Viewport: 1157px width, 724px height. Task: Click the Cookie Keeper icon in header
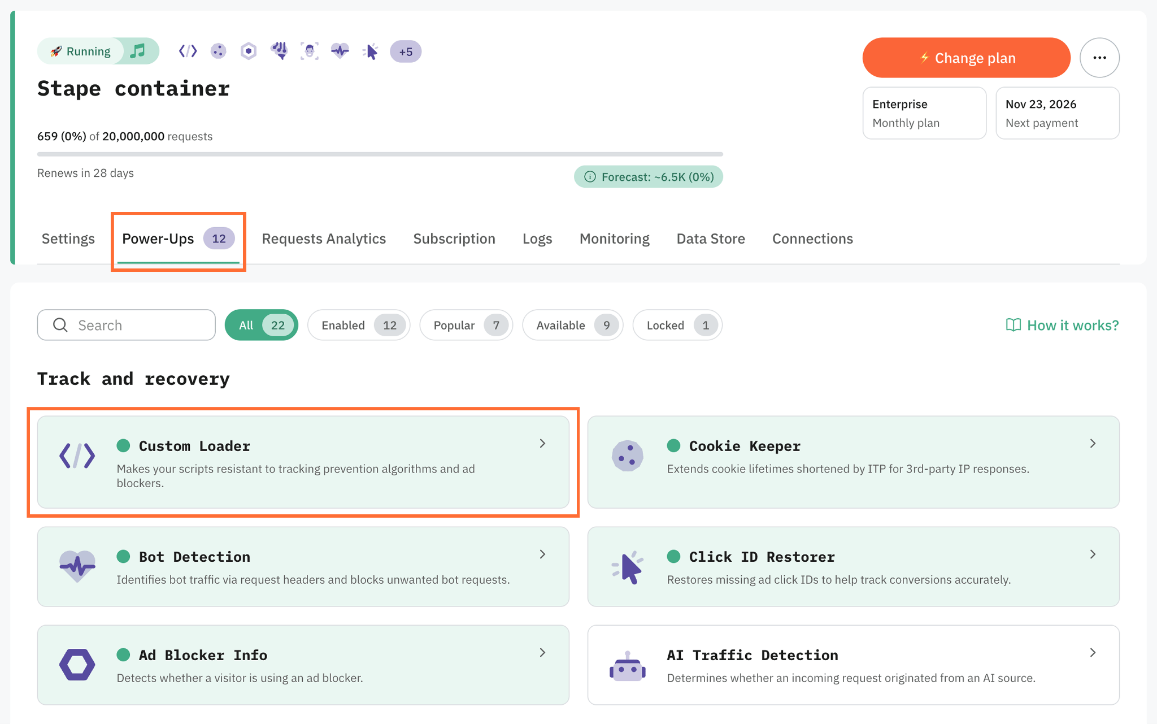click(218, 51)
